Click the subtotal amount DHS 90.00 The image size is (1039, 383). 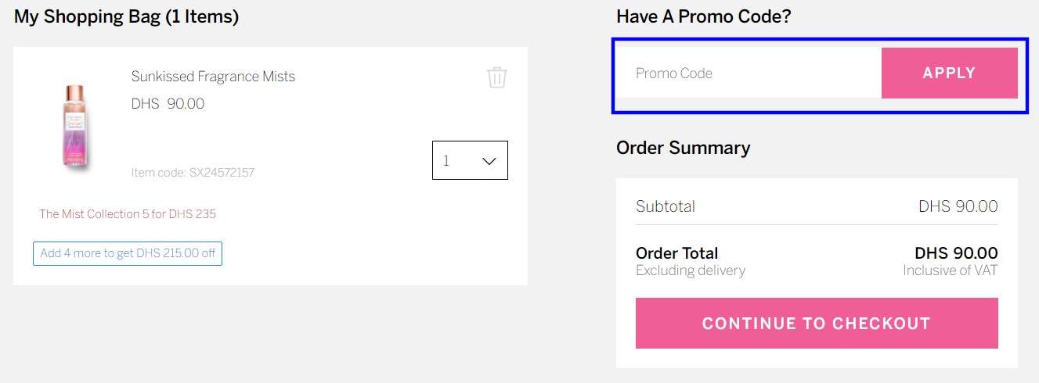tap(958, 206)
